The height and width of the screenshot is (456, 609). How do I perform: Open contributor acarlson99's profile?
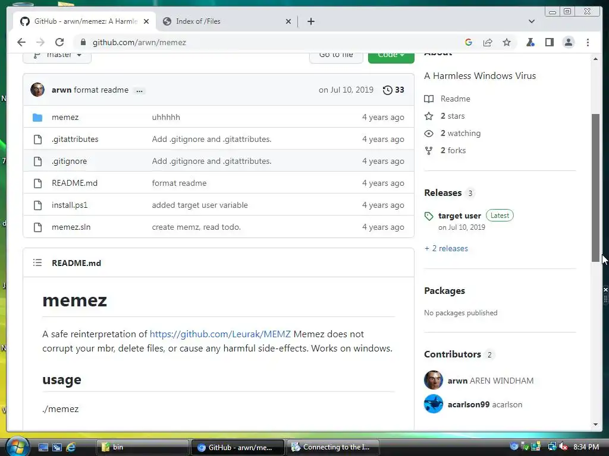coord(469,404)
